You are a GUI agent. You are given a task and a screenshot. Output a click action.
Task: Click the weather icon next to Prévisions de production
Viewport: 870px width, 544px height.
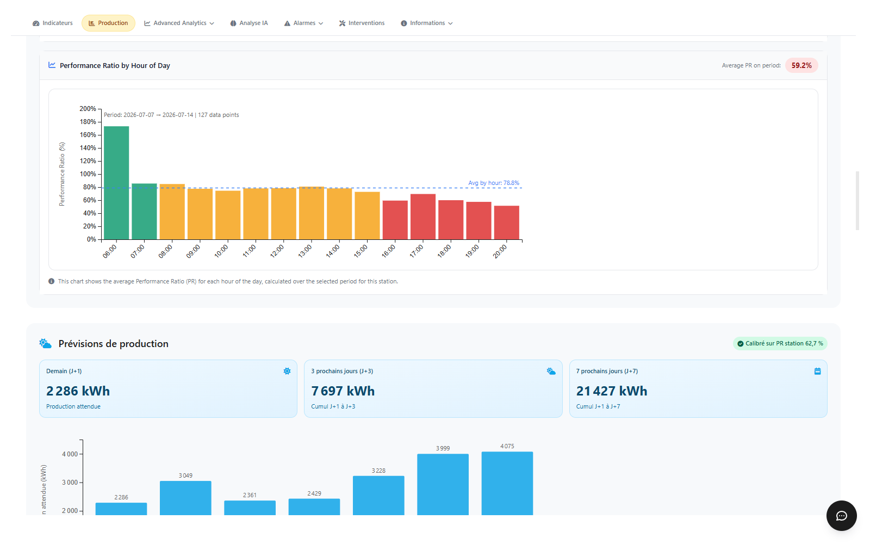(46, 343)
